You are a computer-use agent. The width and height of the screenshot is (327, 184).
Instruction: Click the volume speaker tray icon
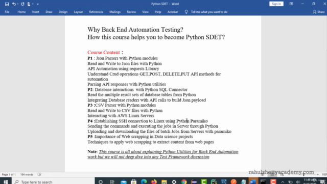pyautogui.click(x=297, y=182)
